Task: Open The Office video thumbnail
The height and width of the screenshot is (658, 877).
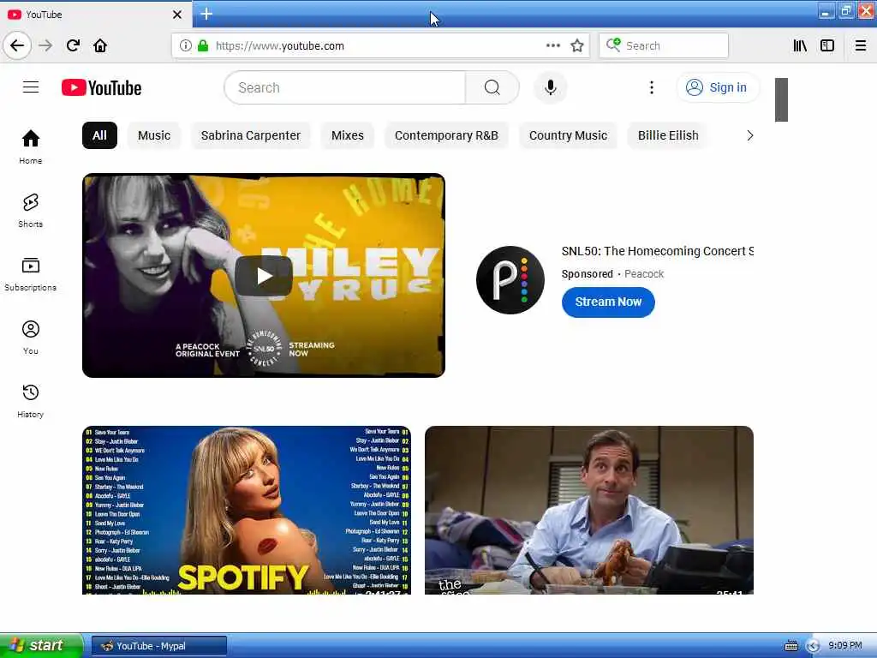Action: [x=589, y=510]
